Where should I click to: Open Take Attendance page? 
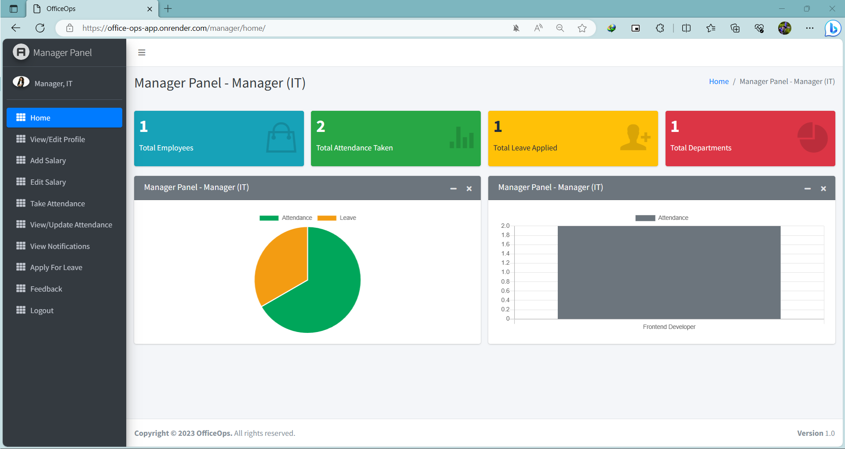tap(64, 203)
